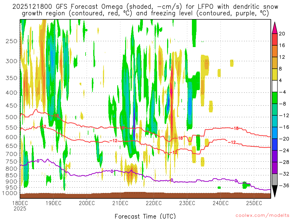Click the 21DEC time axis label
This screenshot has width=292, height=219.
[x=120, y=203]
